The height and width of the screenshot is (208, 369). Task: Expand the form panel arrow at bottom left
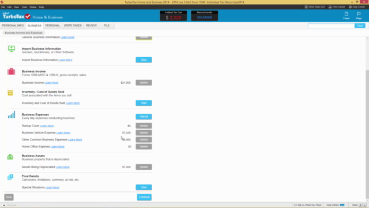(4, 205)
